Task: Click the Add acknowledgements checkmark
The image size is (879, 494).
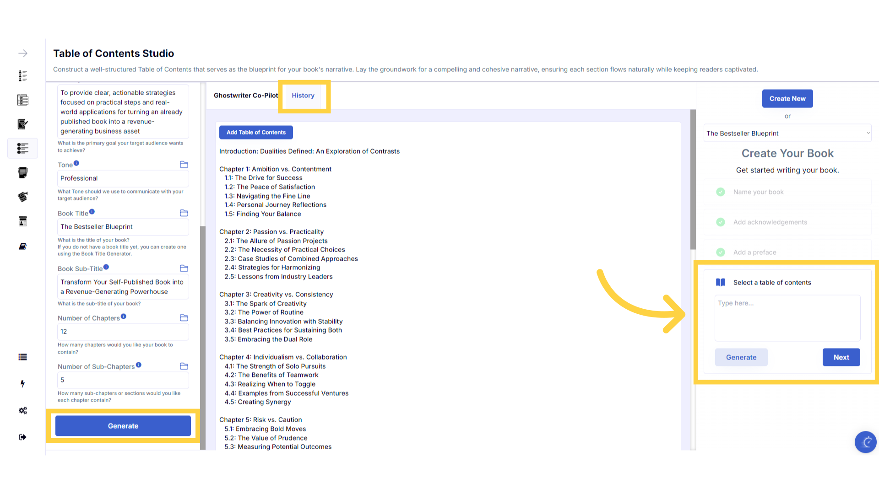Action: coord(721,222)
